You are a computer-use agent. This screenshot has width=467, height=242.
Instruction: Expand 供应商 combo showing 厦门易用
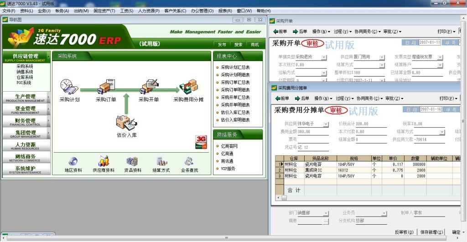tap(382, 57)
